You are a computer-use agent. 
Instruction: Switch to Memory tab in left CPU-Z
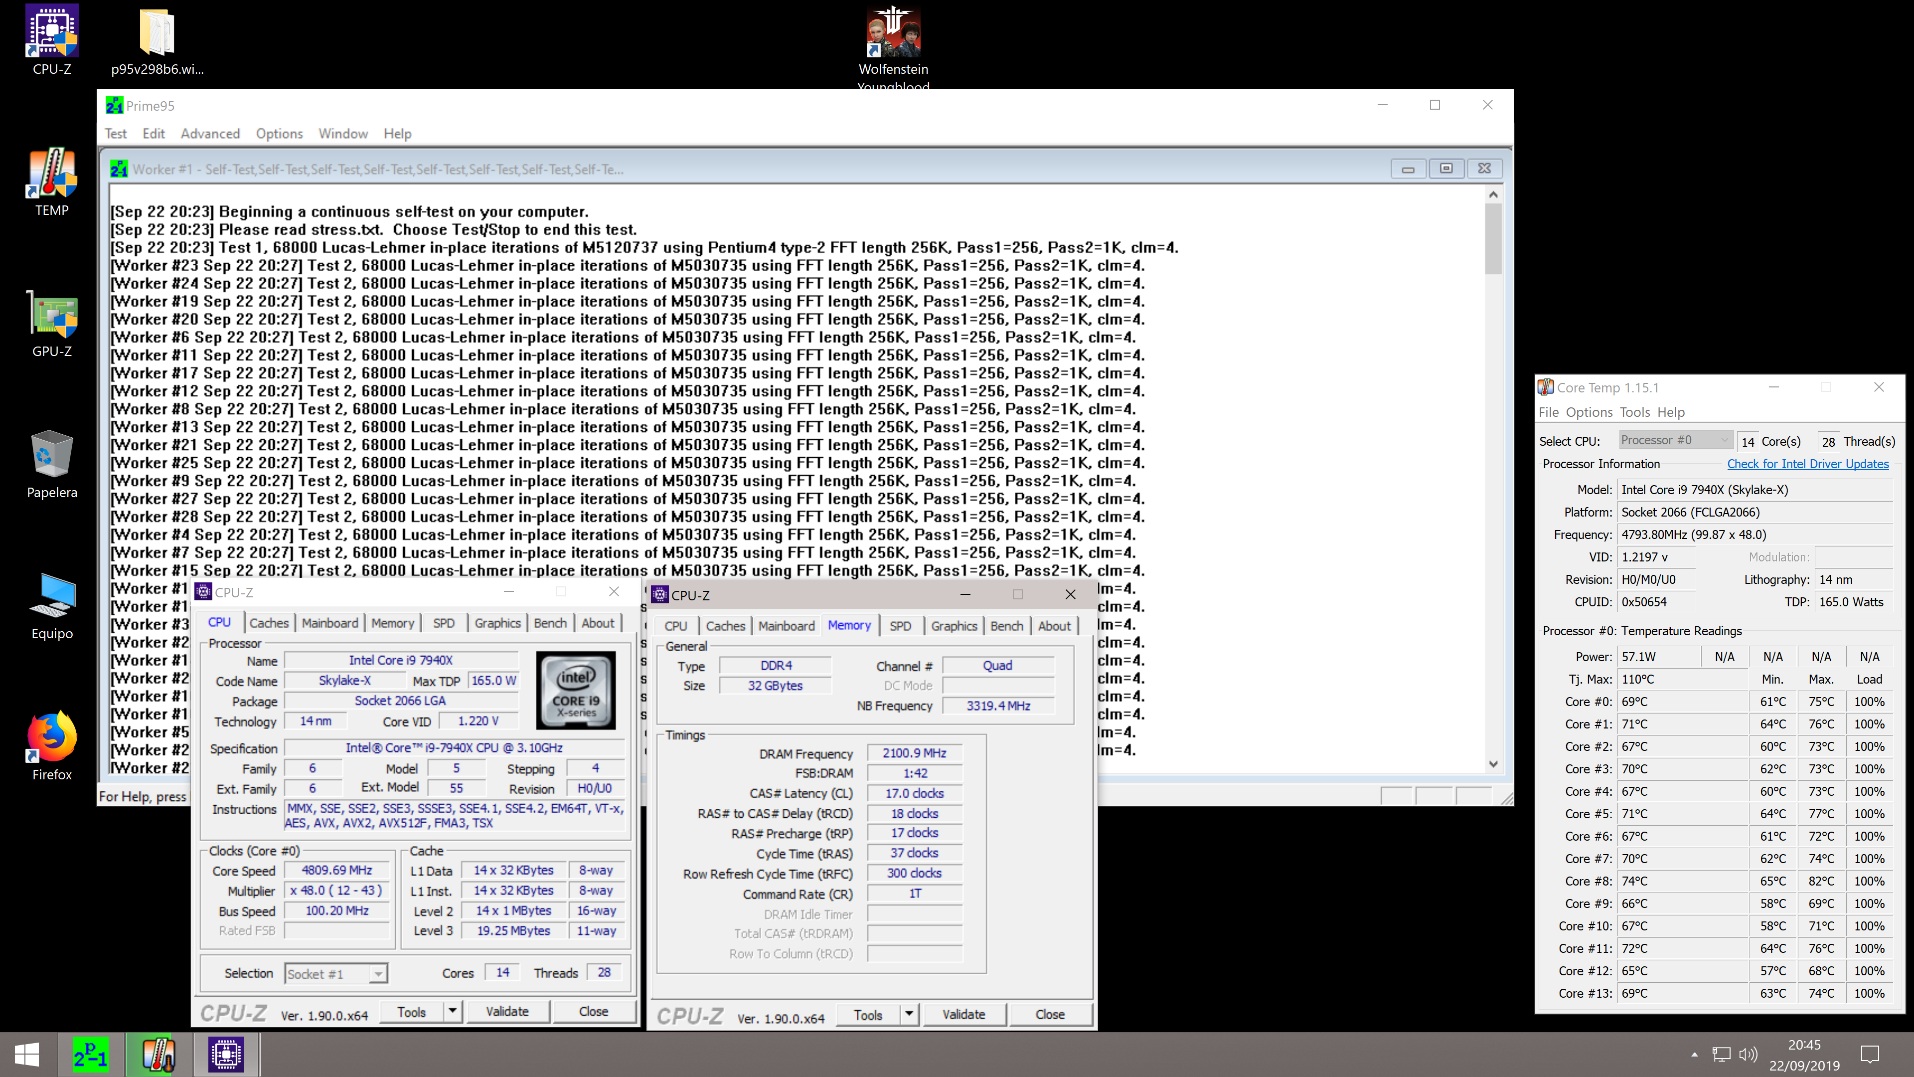[x=393, y=623]
